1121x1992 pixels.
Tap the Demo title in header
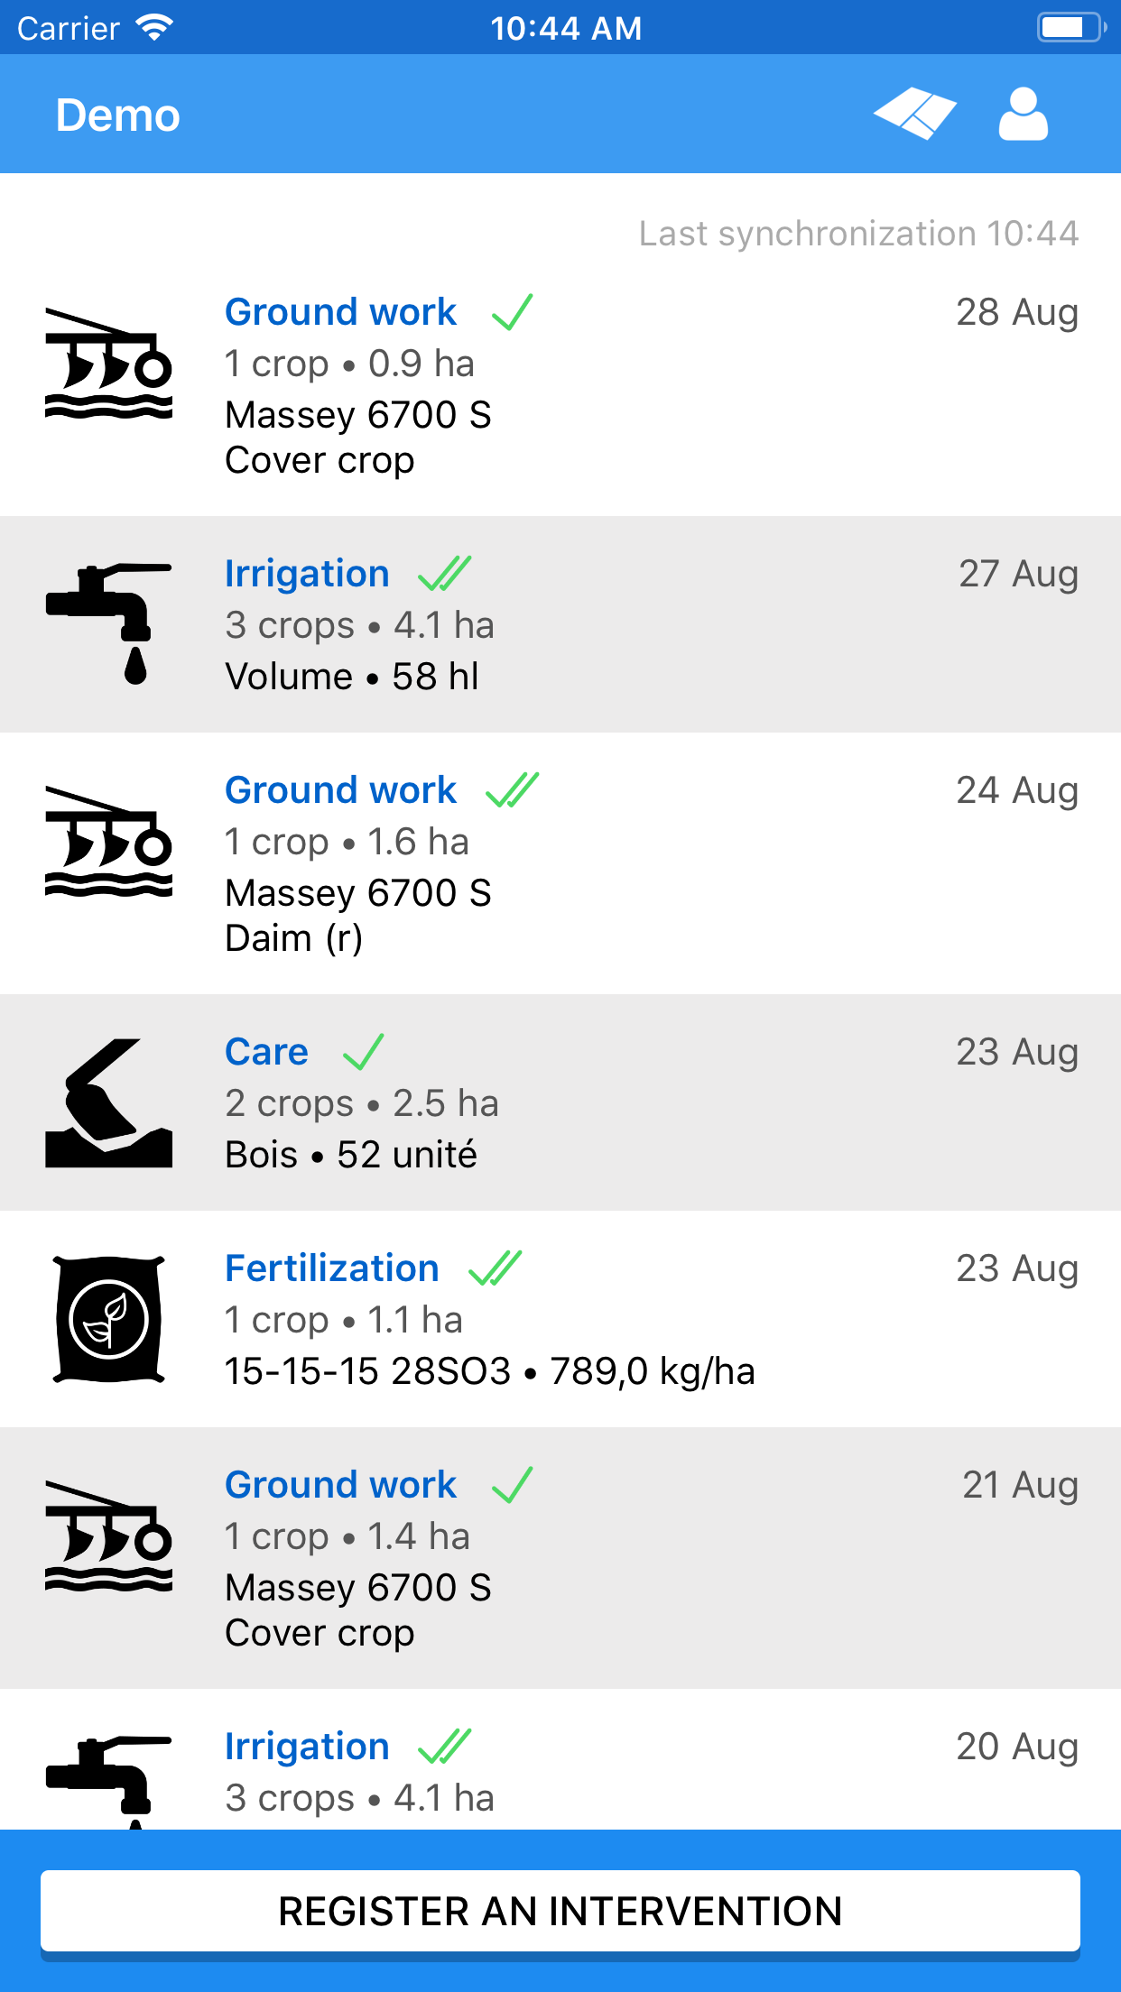(118, 115)
